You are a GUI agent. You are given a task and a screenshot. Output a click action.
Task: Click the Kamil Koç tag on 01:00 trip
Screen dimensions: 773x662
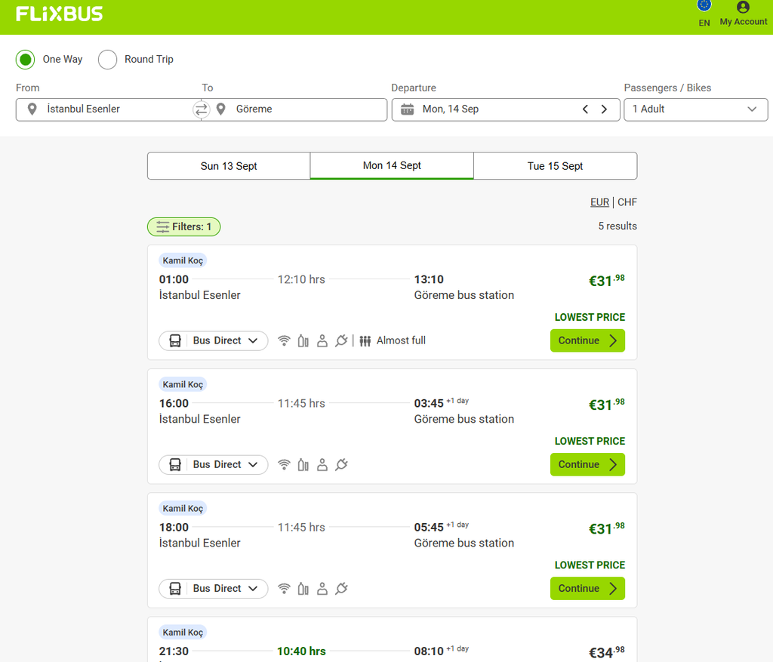click(183, 260)
